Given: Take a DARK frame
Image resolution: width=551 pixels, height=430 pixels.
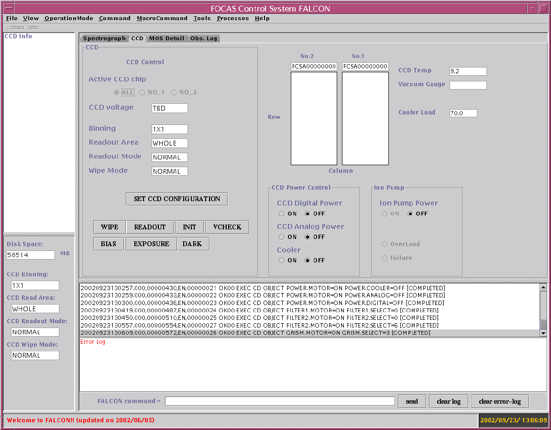Looking at the screenshot, I should tap(193, 244).
